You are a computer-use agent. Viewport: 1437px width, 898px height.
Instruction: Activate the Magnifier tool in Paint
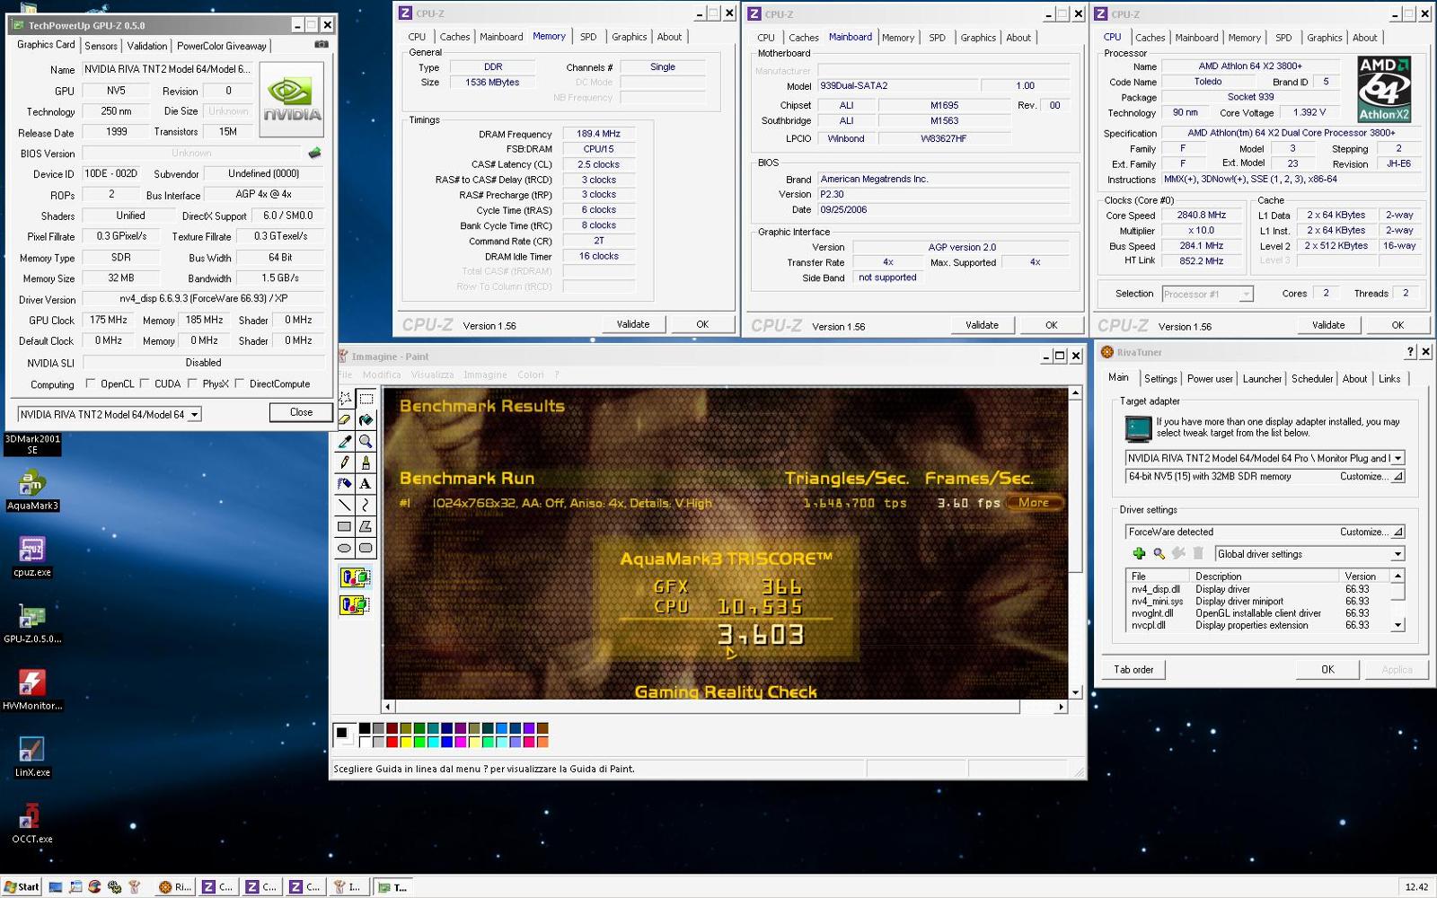pos(366,441)
